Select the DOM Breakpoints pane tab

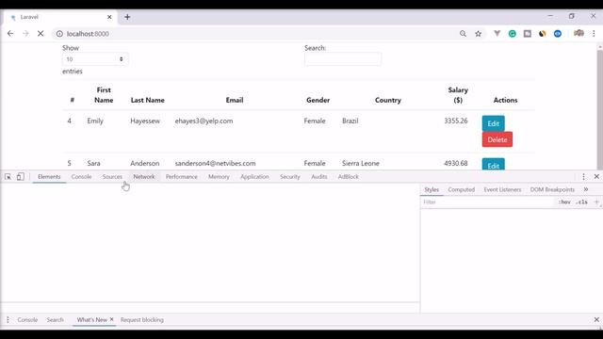[x=552, y=189]
